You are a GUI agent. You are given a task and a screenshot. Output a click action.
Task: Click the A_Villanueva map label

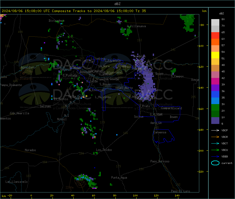136,26
